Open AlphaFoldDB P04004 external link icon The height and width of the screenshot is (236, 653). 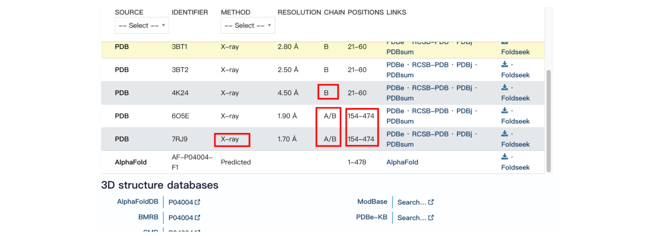pos(197,202)
